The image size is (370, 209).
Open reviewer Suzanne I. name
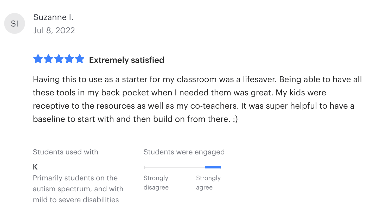click(53, 17)
